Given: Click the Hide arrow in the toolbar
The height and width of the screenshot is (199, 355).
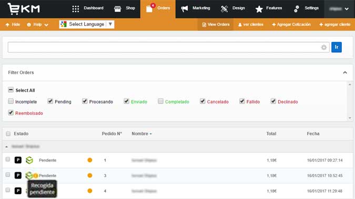Looking at the screenshot, I should pos(7,25).
